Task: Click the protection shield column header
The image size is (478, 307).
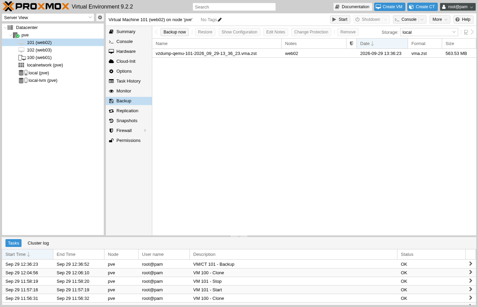Action: click(x=351, y=43)
